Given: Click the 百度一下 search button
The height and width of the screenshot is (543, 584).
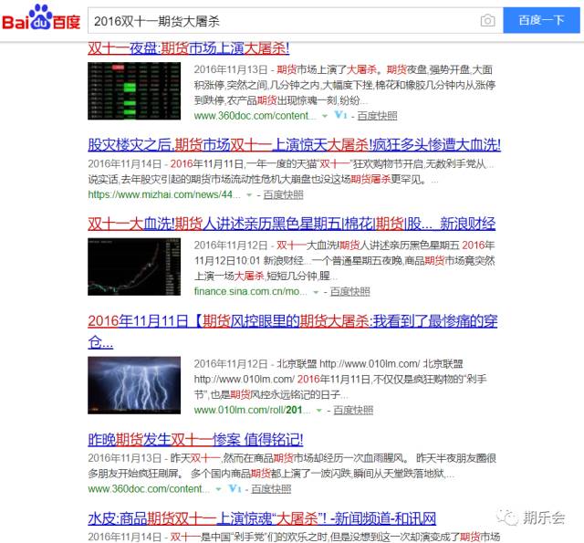Looking at the screenshot, I should pyautogui.click(x=541, y=20).
